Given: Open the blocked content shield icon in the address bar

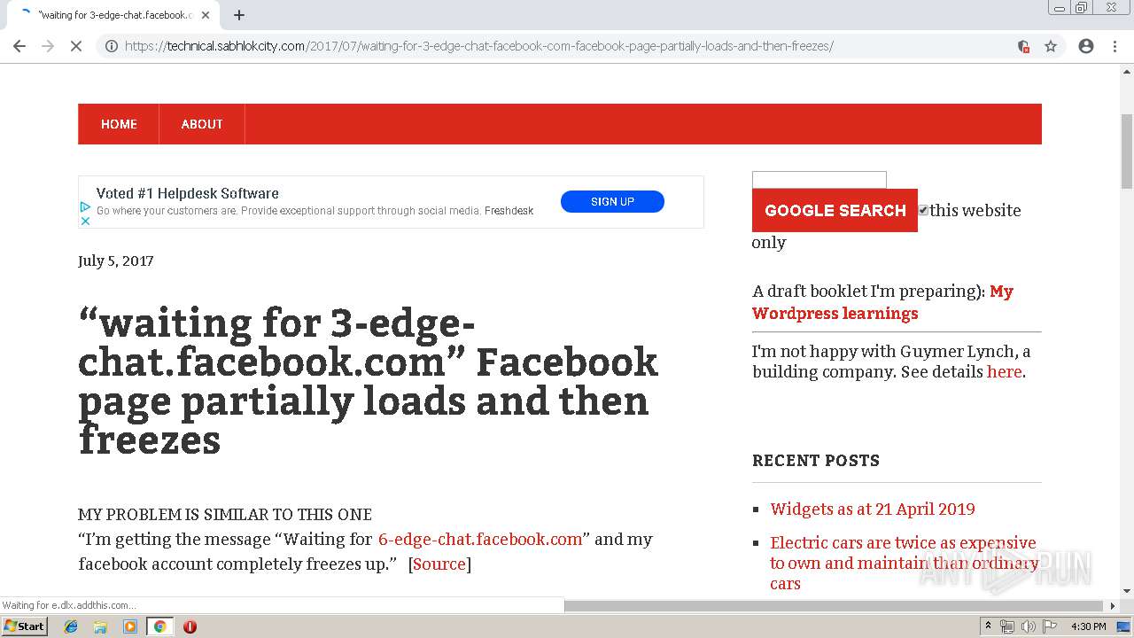Looking at the screenshot, I should 1023,46.
